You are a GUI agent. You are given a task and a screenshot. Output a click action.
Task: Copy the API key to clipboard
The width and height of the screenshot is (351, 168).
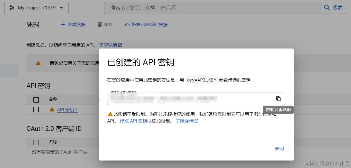tap(278, 99)
